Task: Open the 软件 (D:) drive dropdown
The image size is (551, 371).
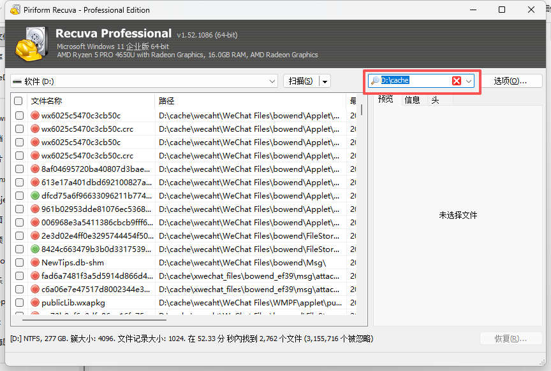Action: pyautogui.click(x=144, y=81)
